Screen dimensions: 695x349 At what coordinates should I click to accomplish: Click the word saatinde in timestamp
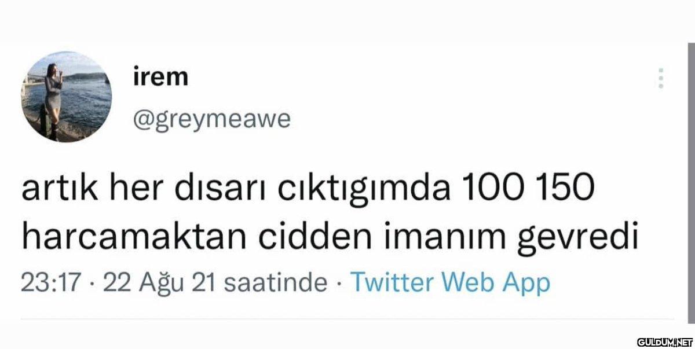(275, 284)
